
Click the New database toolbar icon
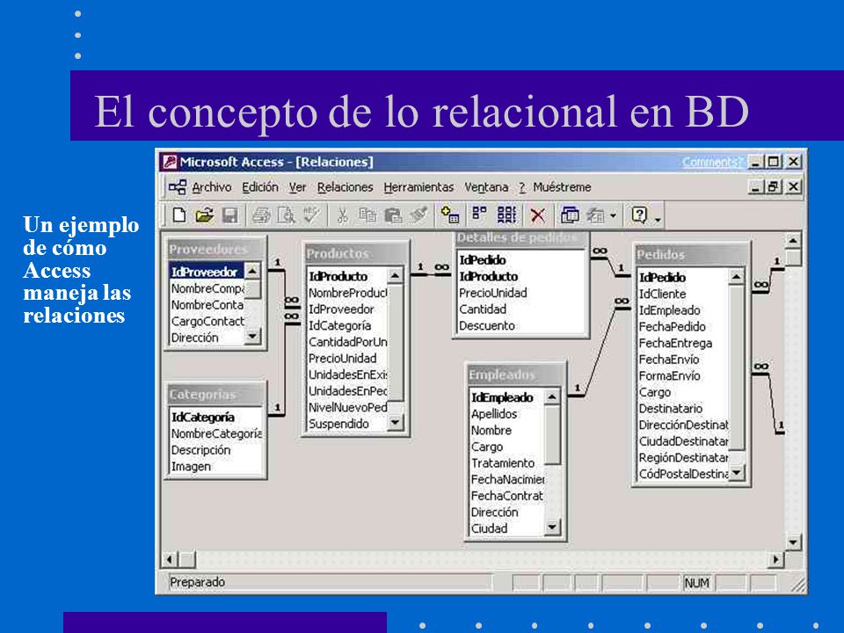click(x=179, y=215)
